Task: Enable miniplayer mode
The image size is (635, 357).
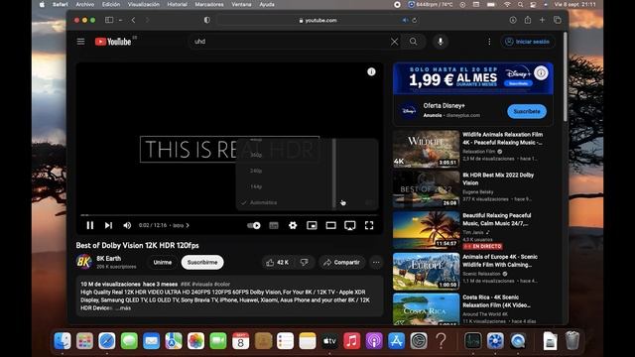Action: [x=312, y=225]
